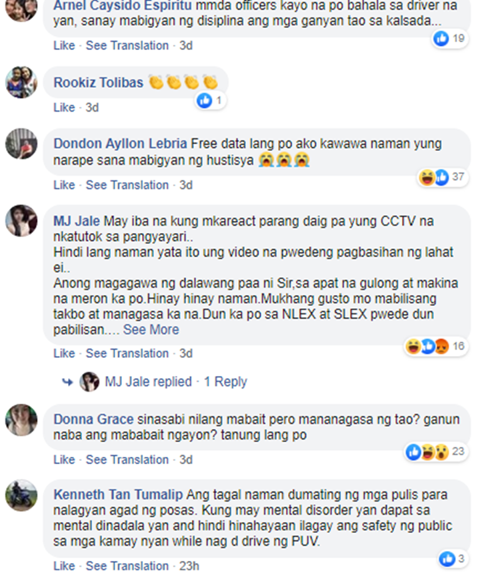Like Donna Grace's comment
Screen dimensions: 500x577
pos(64,459)
